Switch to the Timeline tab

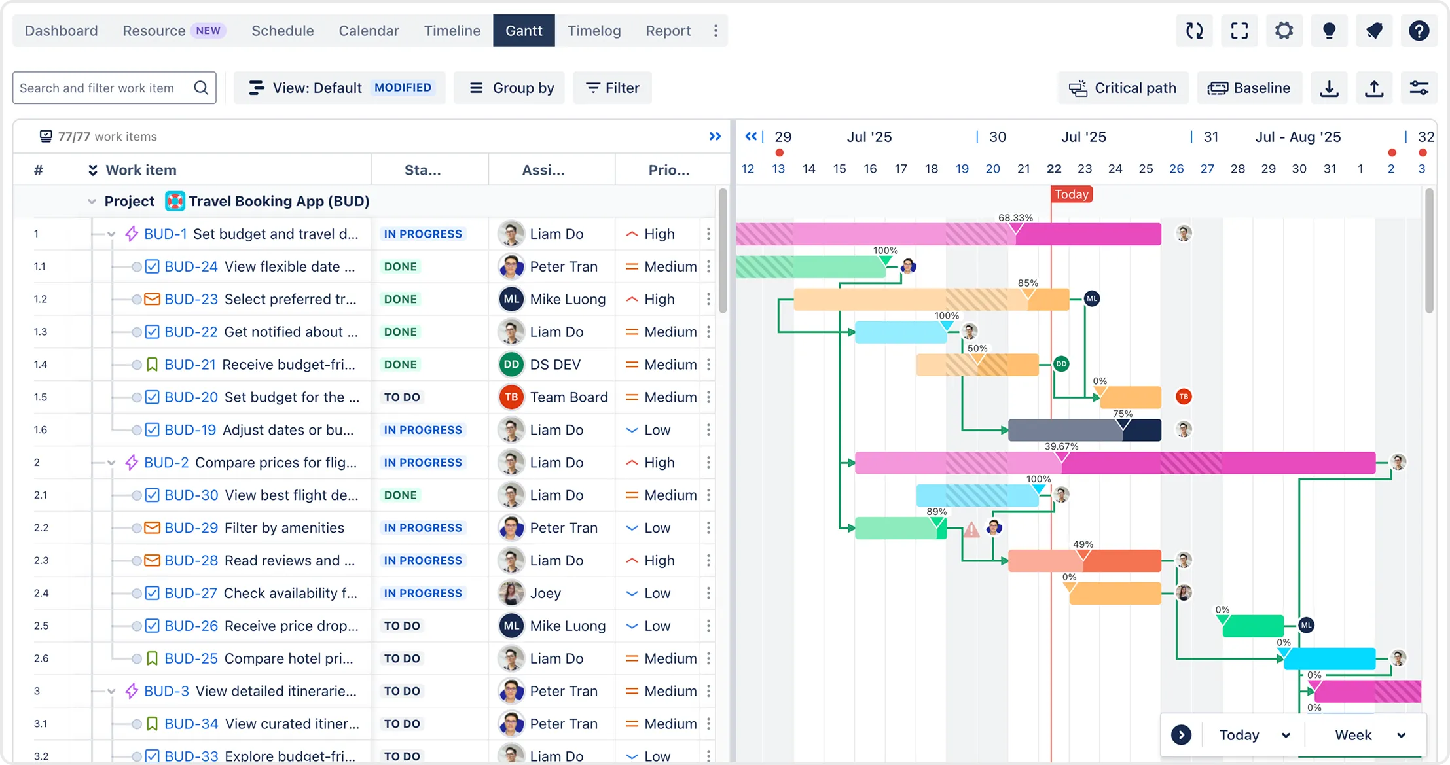[x=452, y=31]
